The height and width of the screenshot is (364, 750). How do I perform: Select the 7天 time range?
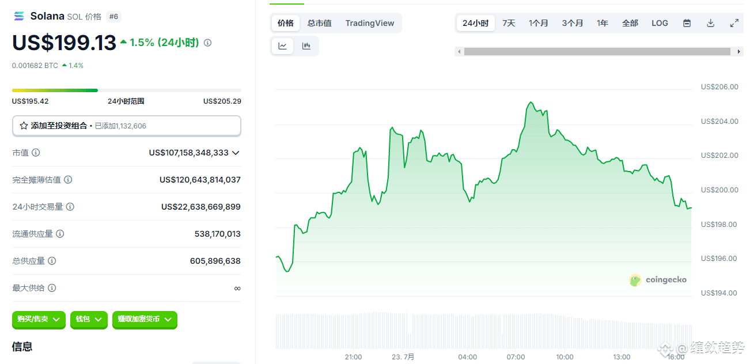pos(509,23)
